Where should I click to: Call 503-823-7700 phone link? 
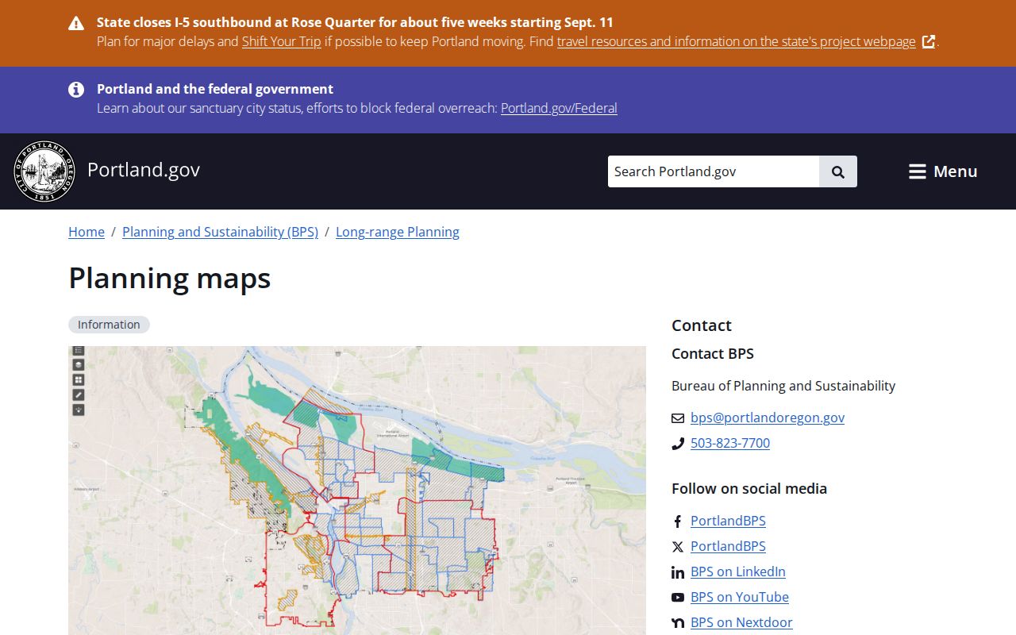pos(730,443)
